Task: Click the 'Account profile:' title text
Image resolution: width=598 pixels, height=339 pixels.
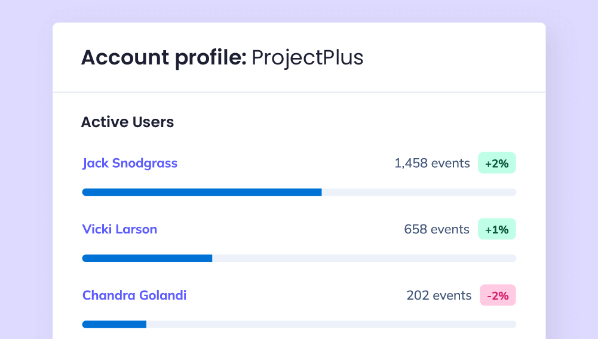Action: 163,58
